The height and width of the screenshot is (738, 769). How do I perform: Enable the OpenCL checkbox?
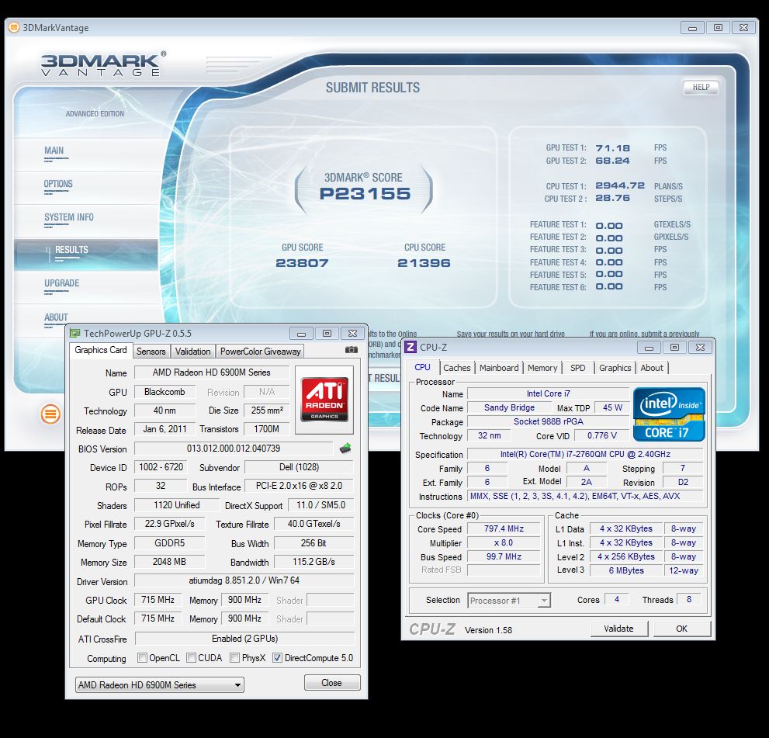pos(142,658)
